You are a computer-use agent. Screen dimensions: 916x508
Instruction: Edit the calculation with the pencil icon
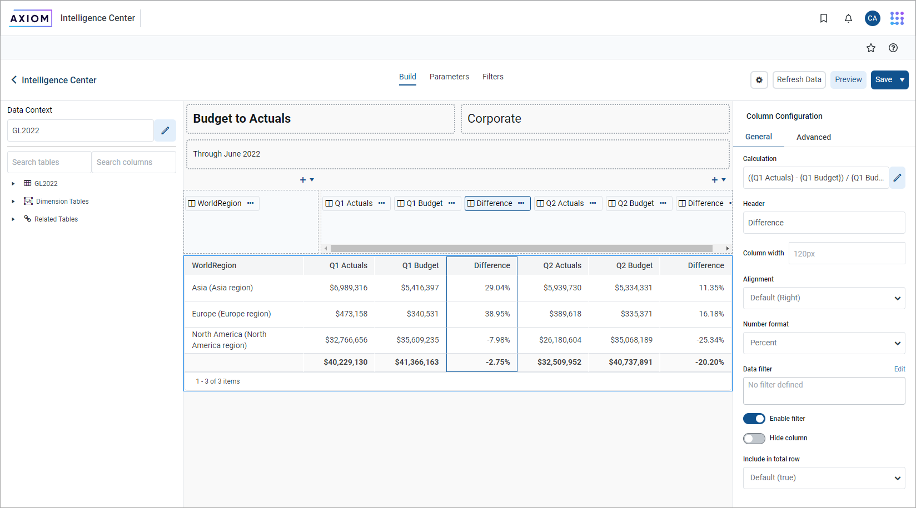[897, 178]
